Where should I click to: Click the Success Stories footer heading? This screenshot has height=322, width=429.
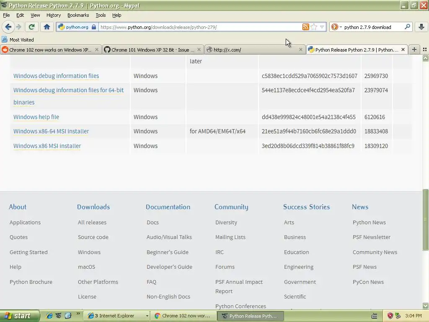[306, 207]
